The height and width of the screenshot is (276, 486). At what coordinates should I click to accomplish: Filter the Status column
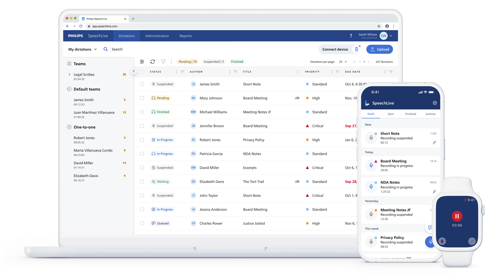[182, 72]
